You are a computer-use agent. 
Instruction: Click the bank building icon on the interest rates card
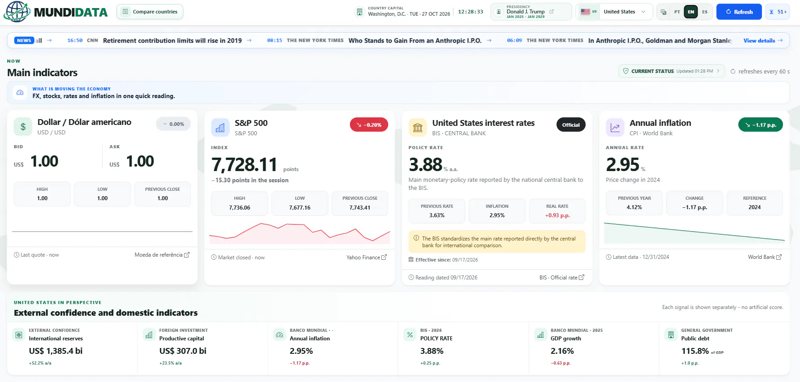[418, 128]
